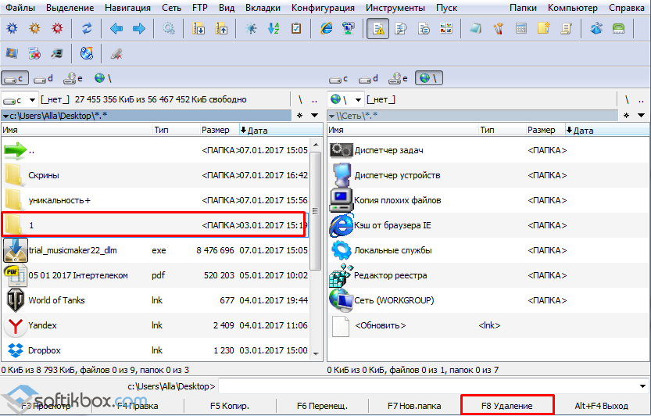Open right panel drive selection dropdown

point(358,100)
